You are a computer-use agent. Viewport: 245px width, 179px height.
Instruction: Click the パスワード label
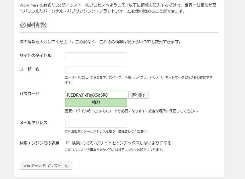[x=30, y=94]
